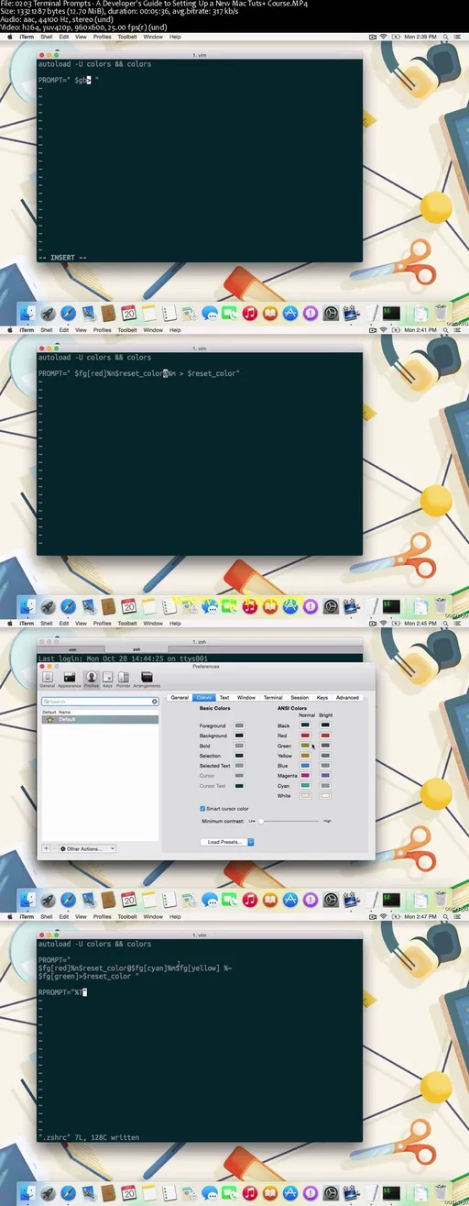Open the Foreground color swatch

[x=239, y=725]
